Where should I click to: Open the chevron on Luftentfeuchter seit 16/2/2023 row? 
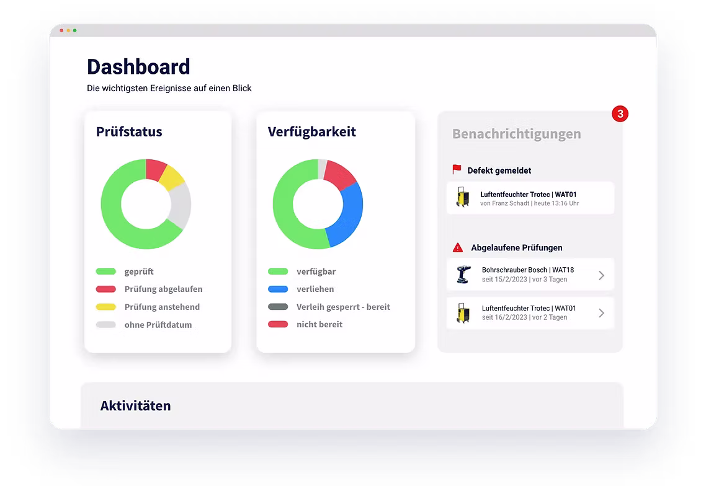coord(601,313)
